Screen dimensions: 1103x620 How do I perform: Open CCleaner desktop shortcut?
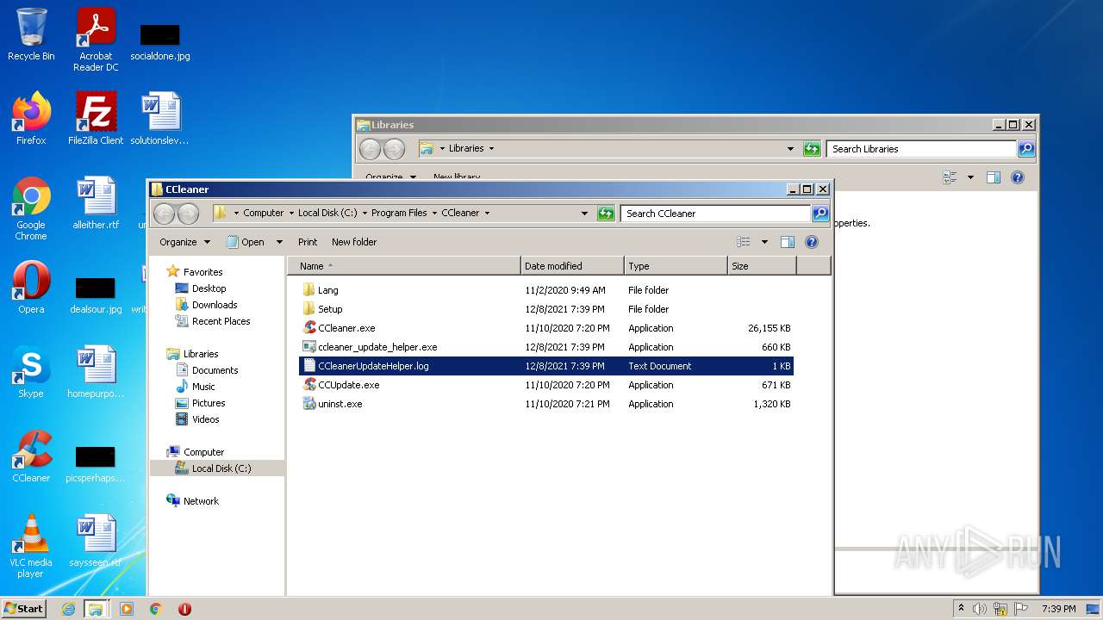(31, 456)
